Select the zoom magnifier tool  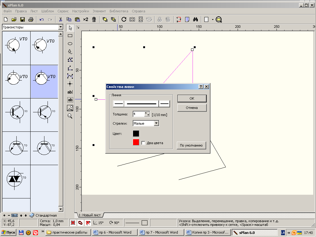70,116
